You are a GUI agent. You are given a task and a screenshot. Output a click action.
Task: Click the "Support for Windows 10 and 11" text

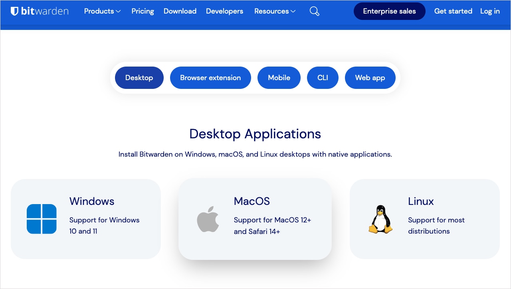coord(105,226)
